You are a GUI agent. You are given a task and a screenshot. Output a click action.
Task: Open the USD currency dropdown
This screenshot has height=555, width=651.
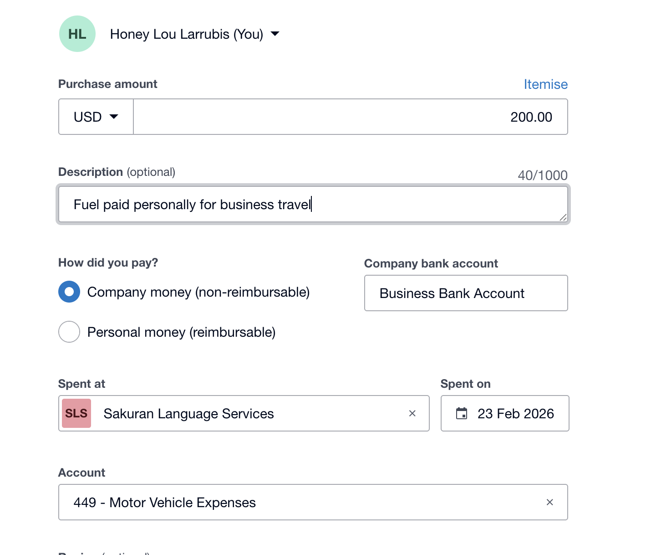[96, 117]
